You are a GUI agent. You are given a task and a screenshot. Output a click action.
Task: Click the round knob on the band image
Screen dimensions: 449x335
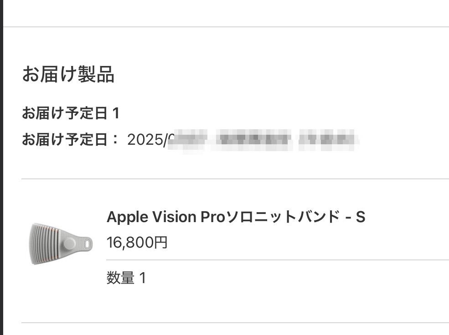[69, 244]
